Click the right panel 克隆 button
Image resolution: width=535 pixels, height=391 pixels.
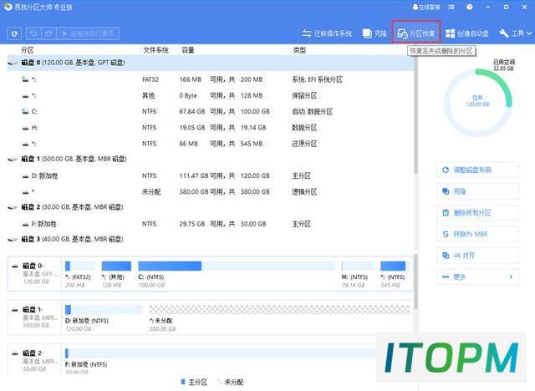point(477,191)
